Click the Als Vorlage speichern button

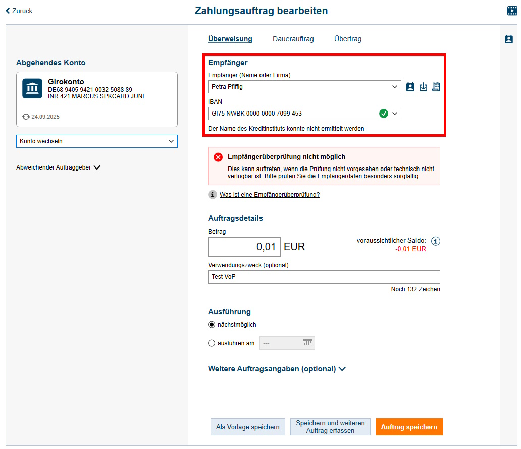click(247, 427)
